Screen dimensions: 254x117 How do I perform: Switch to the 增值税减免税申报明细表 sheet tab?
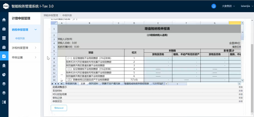point(137,84)
